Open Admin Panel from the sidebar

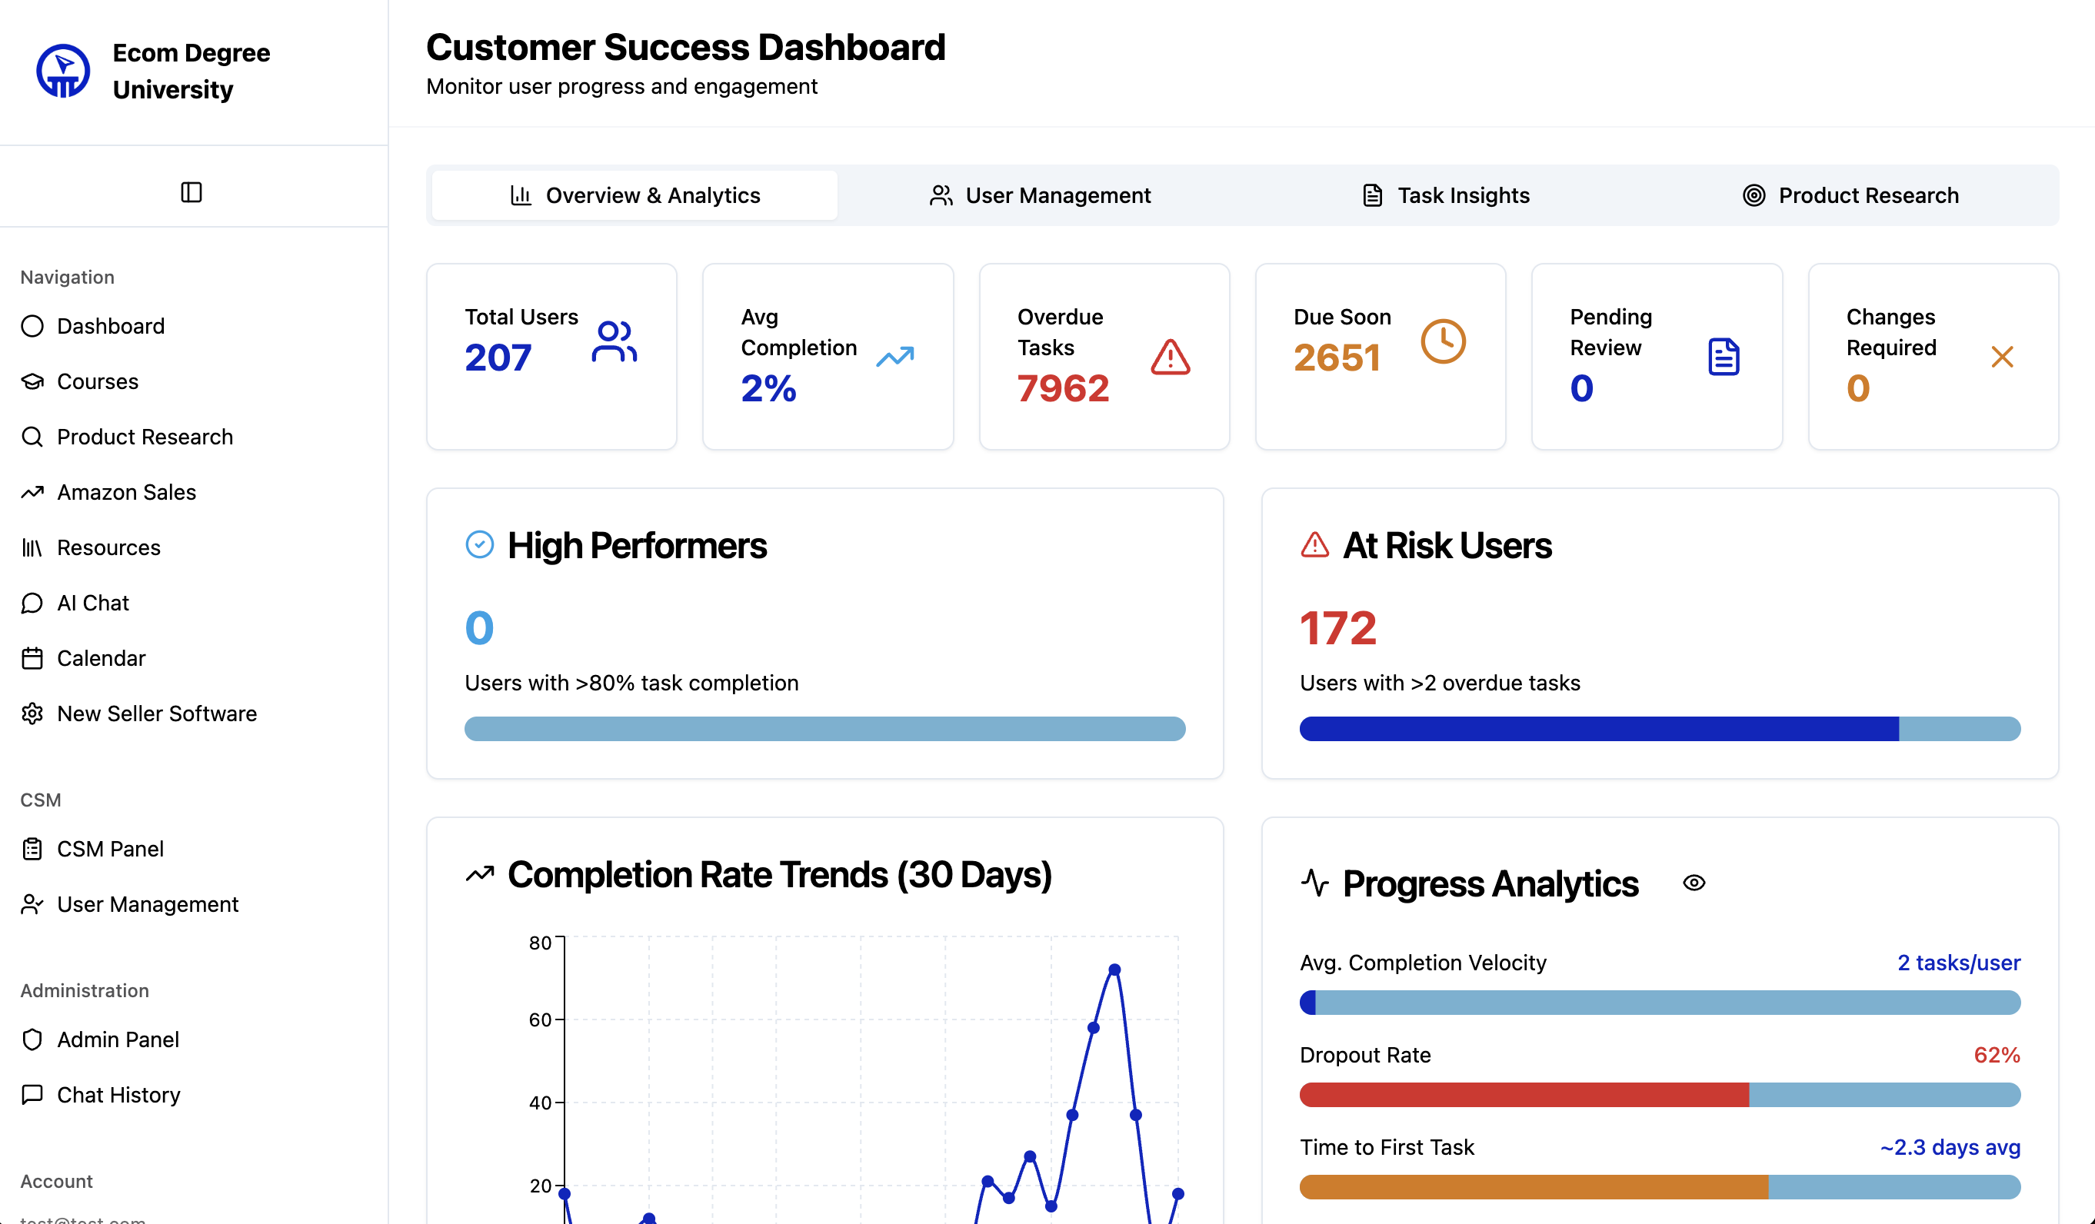[117, 1039]
